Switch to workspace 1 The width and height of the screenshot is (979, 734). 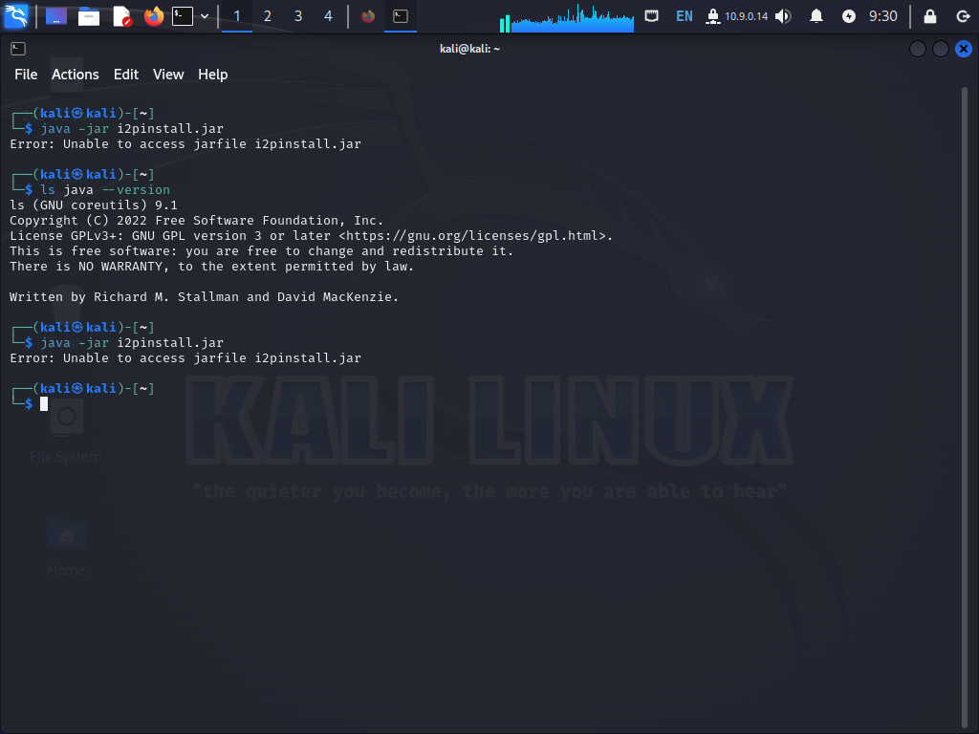click(x=237, y=16)
